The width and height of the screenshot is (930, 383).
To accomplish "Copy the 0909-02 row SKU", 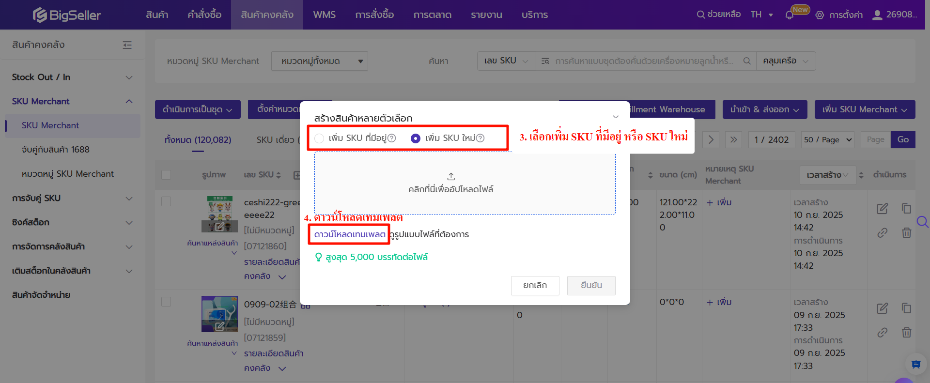I will [x=906, y=308].
